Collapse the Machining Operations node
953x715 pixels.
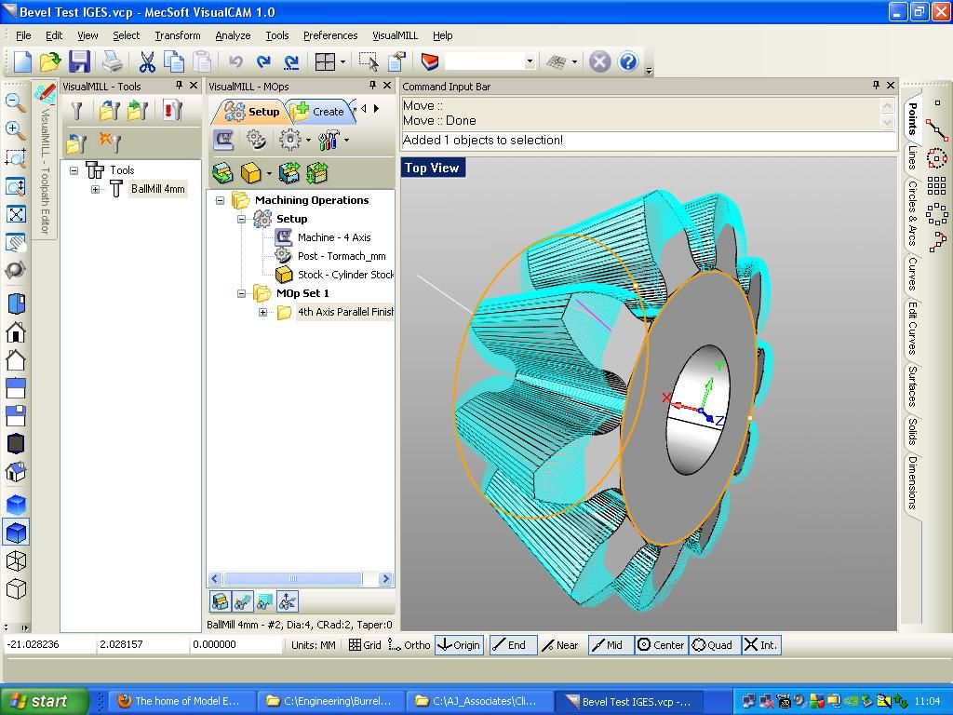[x=220, y=201]
